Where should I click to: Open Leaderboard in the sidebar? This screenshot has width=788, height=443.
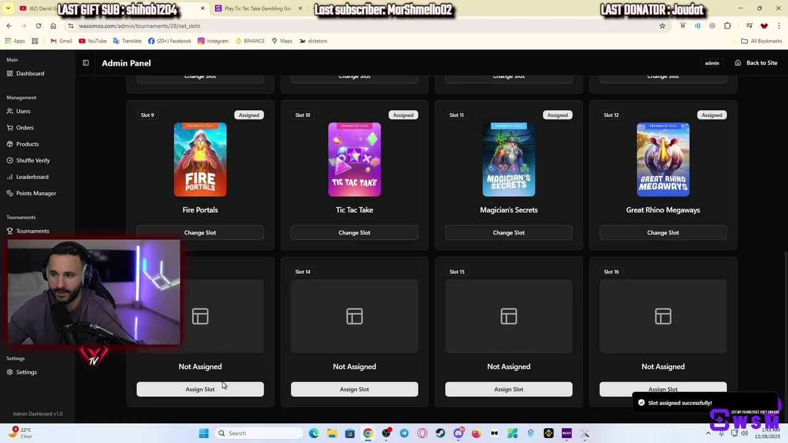(x=27, y=177)
